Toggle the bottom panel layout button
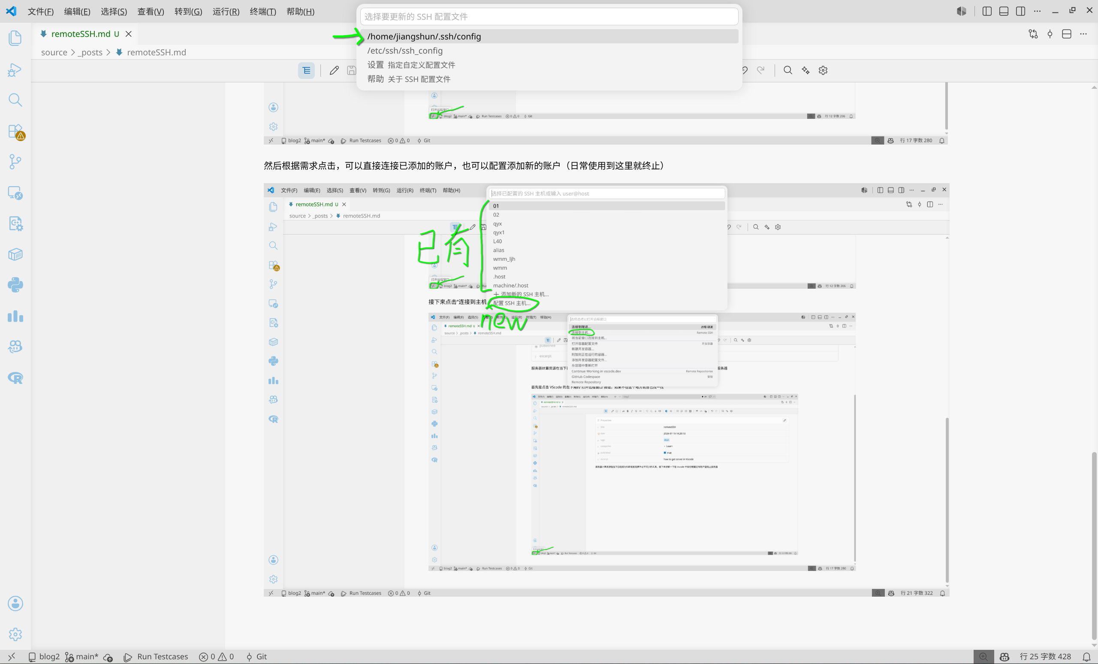Screen dimensions: 1098x664 (x=1004, y=12)
